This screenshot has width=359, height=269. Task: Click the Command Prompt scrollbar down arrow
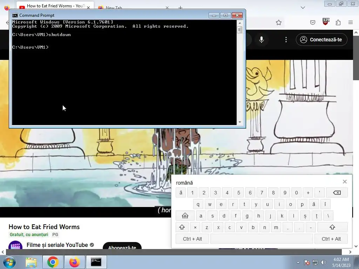[240, 122]
